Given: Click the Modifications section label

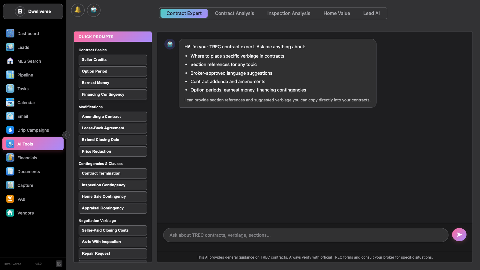Looking at the screenshot, I should coord(91,107).
